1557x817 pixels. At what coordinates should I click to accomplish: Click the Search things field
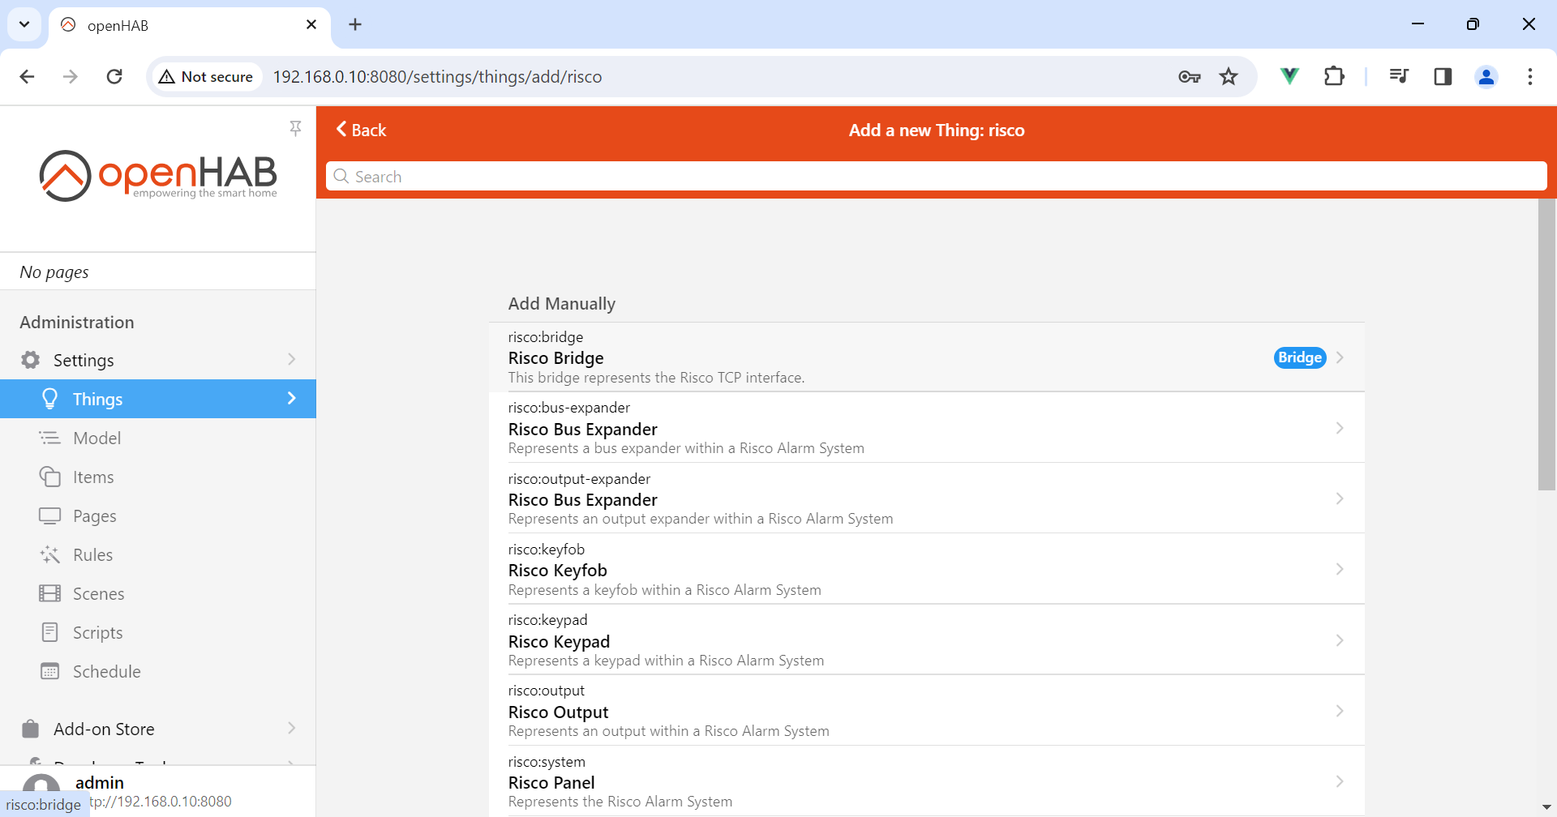point(937,177)
